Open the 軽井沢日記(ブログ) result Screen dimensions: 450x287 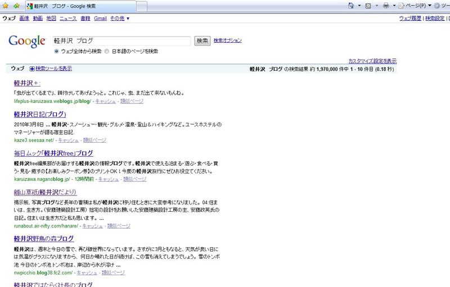[x=40, y=114]
